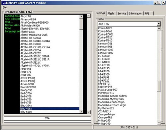The image size is (166, 130).
Task: Select Aiko-17G in left list
Action: (x=50, y=16)
